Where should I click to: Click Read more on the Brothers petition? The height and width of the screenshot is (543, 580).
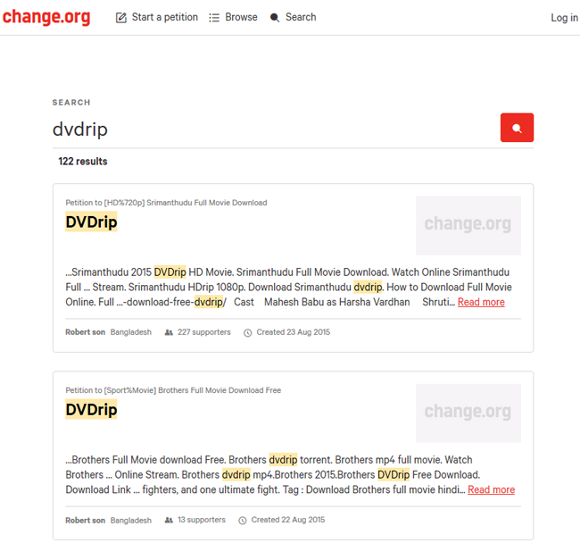(x=492, y=489)
